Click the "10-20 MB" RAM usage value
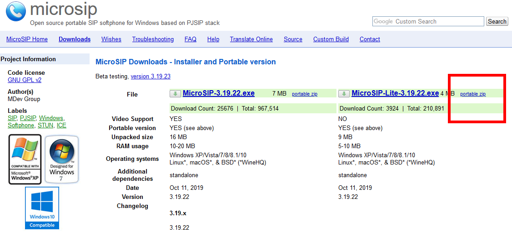The width and height of the screenshot is (512, 232). point(182,146)
